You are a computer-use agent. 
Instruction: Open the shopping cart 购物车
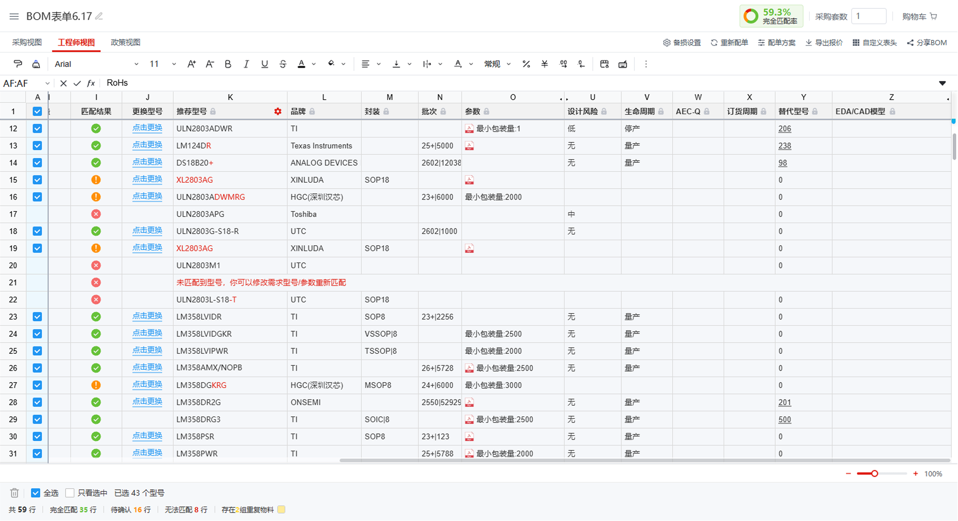[920, 16]
